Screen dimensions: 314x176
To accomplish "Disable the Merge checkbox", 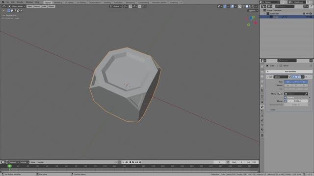I will click(285, 101).
